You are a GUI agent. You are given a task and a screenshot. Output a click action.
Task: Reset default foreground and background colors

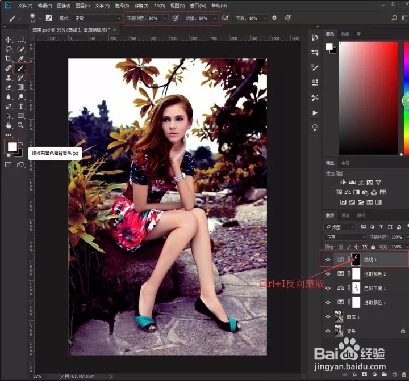(x=9, y=156)
